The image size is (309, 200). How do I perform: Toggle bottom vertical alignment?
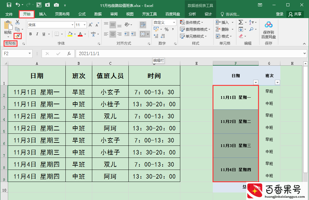[x=119, y=25]
